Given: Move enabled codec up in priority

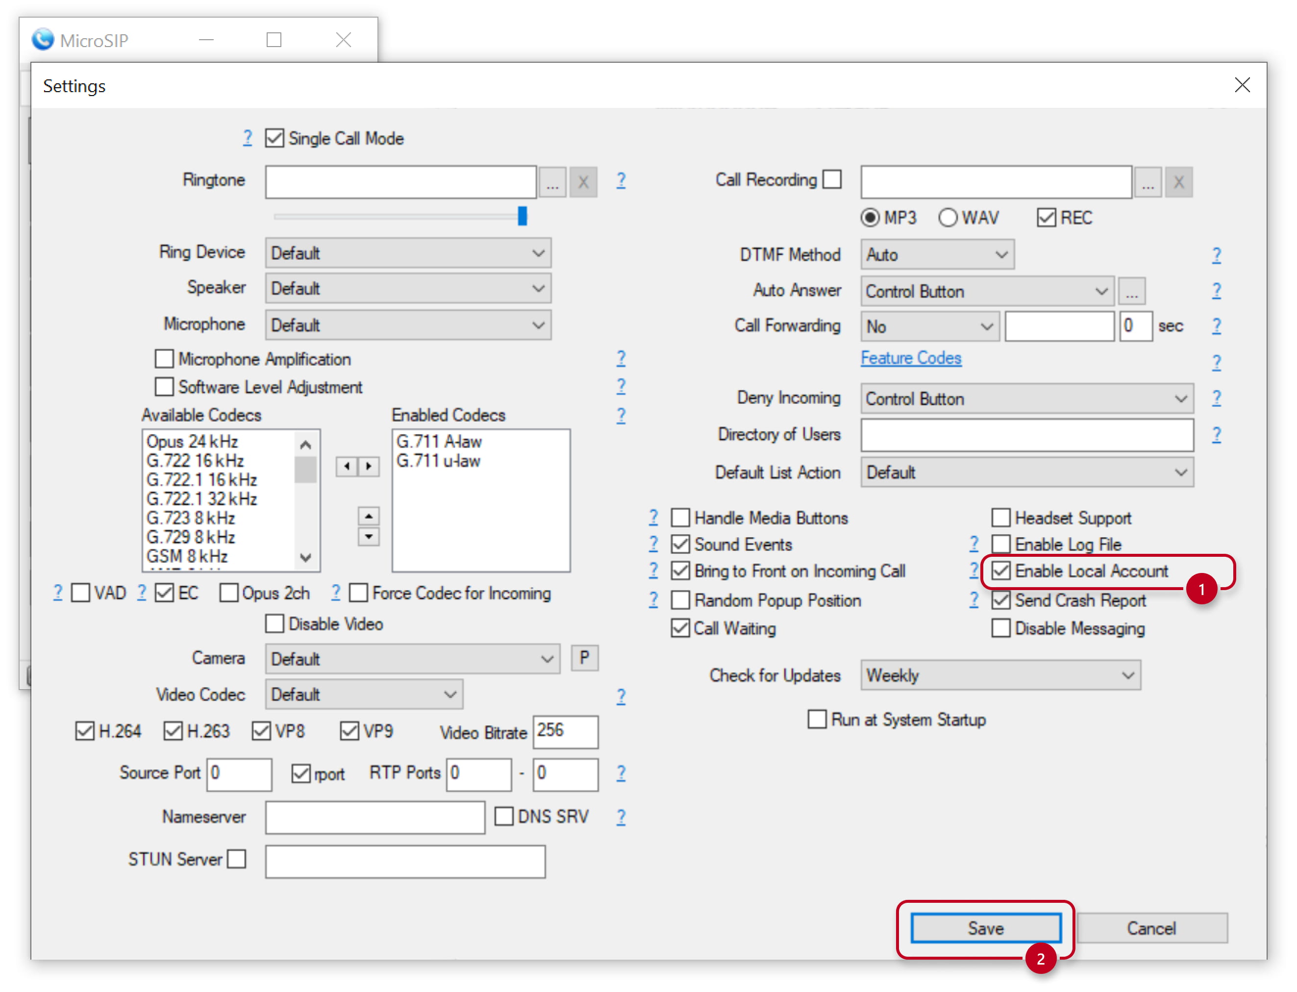Looking at the screenshot, I should tap(369, 517).
